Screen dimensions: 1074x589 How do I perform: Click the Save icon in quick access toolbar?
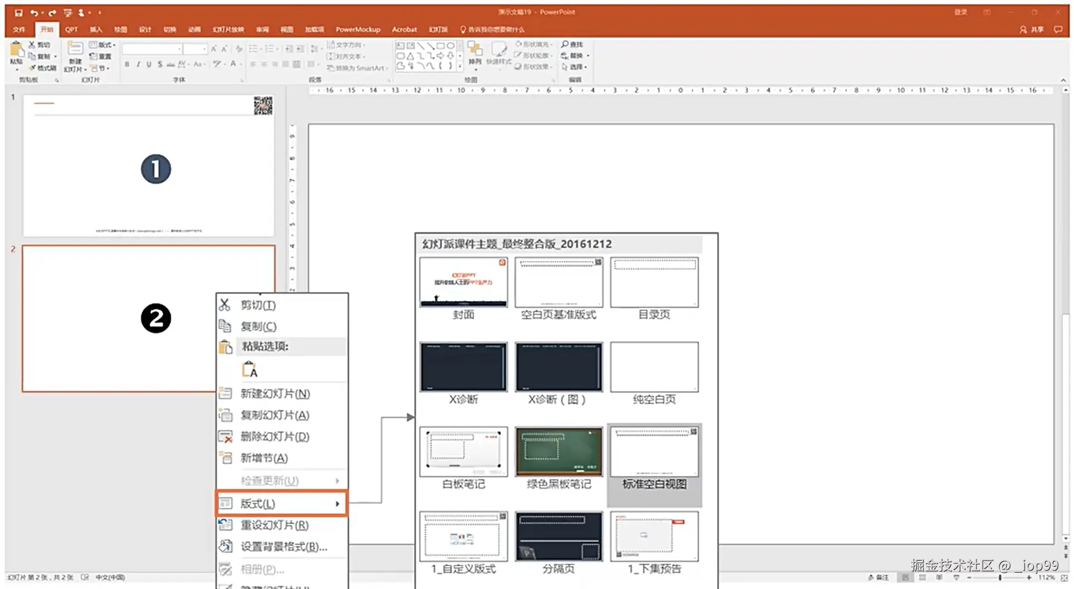click(x=18, y=13)
